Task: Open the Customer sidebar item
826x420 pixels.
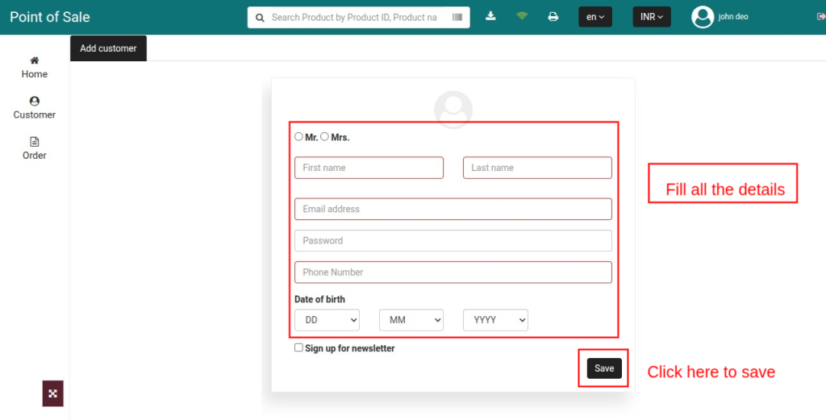Action: (x=34, y=108)
